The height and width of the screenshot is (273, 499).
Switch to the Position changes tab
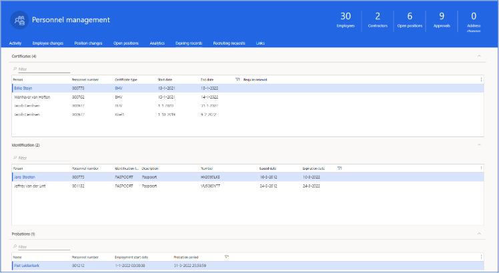[88, 43]
